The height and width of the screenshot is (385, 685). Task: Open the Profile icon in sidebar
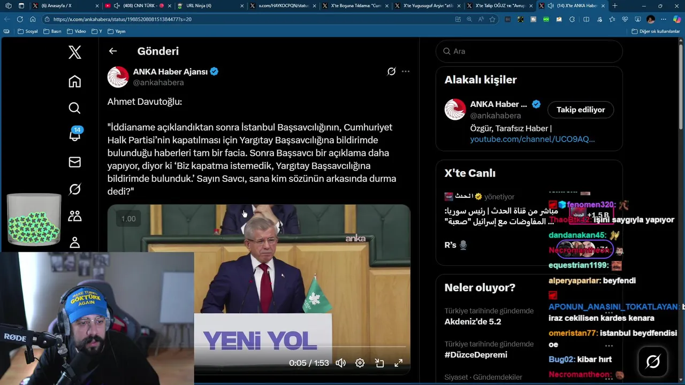[75, 243]
